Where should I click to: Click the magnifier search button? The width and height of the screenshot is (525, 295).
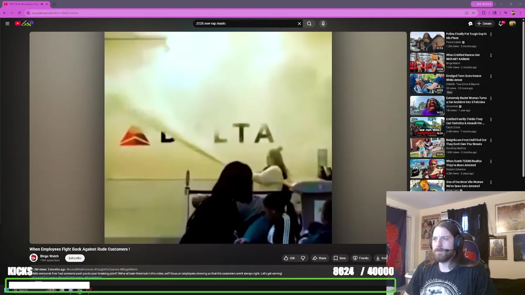pos(309,23)
